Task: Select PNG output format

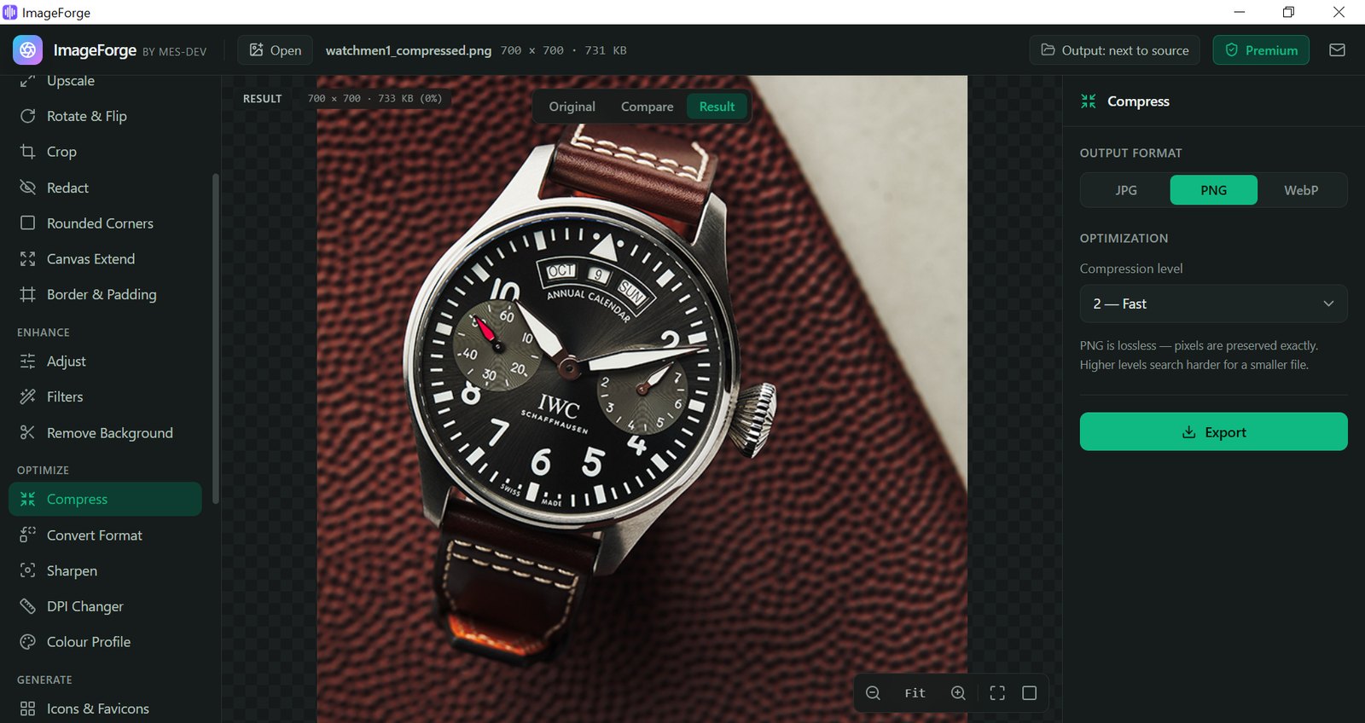Action: tap(1213, 190)
